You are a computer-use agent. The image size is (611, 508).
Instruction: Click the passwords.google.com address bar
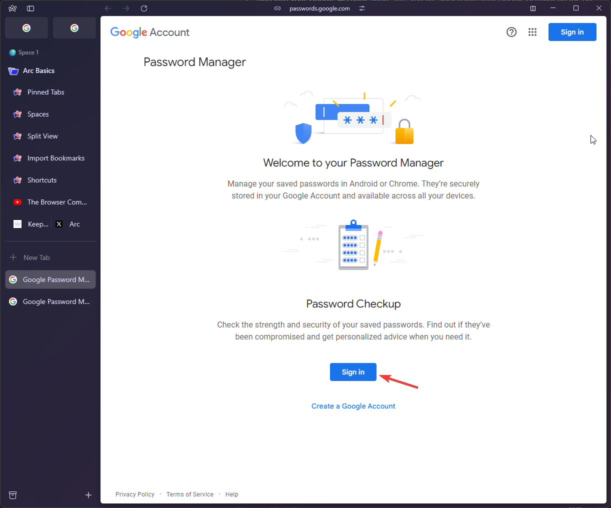pos(320,8)
